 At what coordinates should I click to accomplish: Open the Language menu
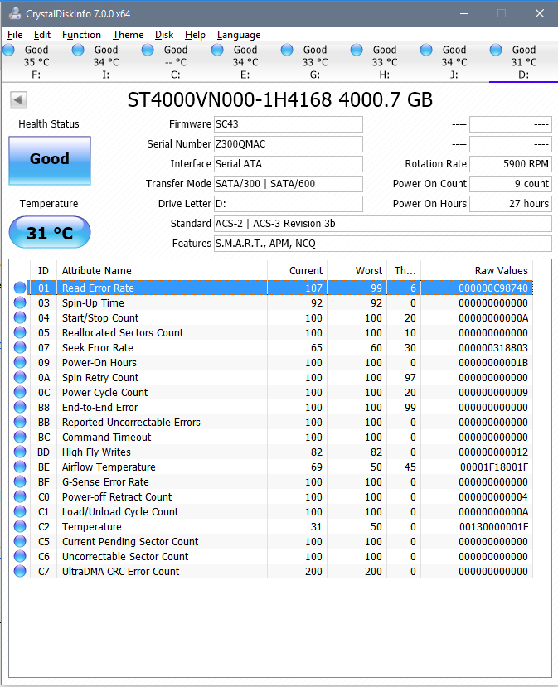click(239, 35)
